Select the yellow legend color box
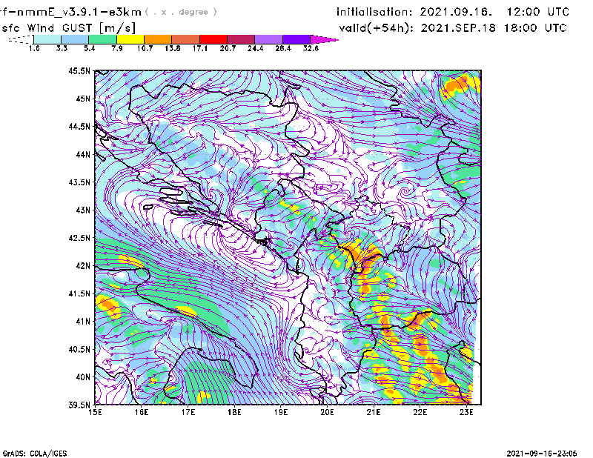593x458 pixels. 130,39
